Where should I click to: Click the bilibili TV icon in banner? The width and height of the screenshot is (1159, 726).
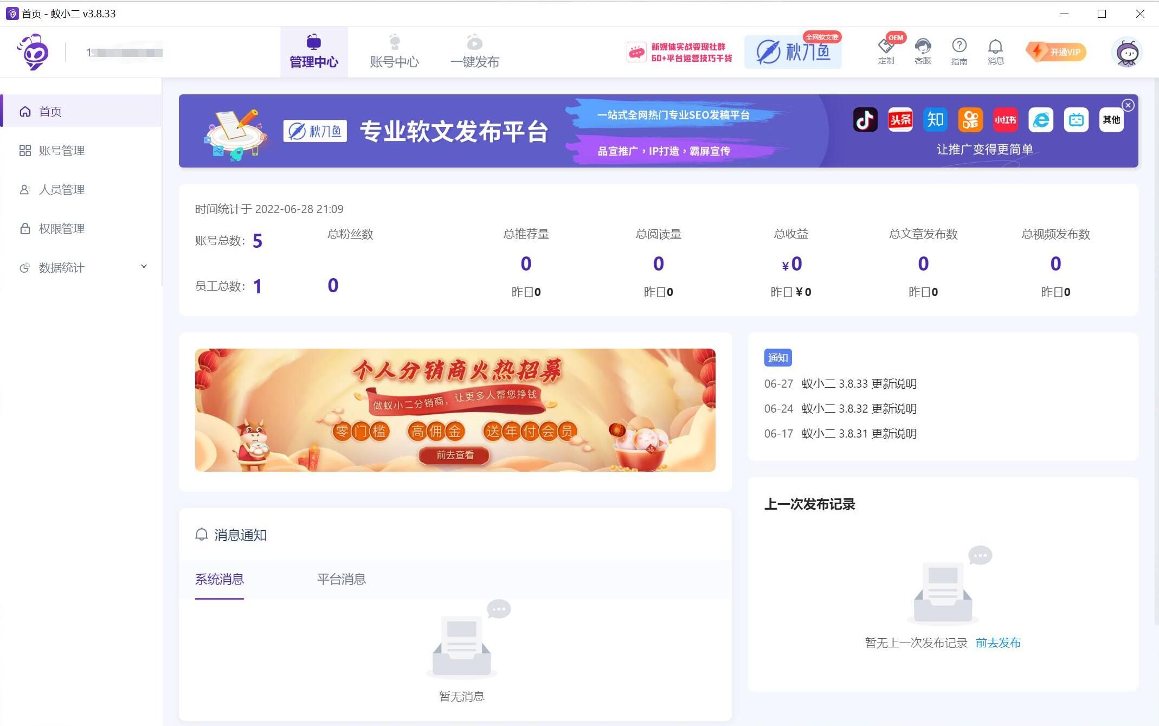tap(1076, 119)
